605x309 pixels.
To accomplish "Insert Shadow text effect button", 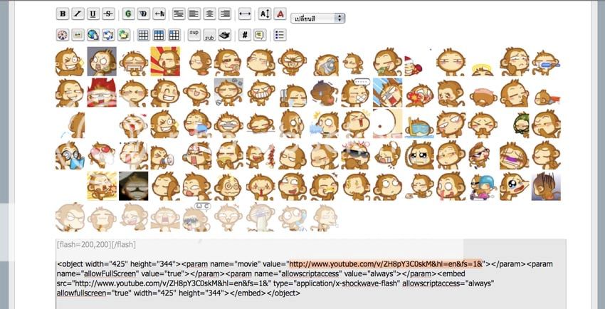I will coord(144,14).
